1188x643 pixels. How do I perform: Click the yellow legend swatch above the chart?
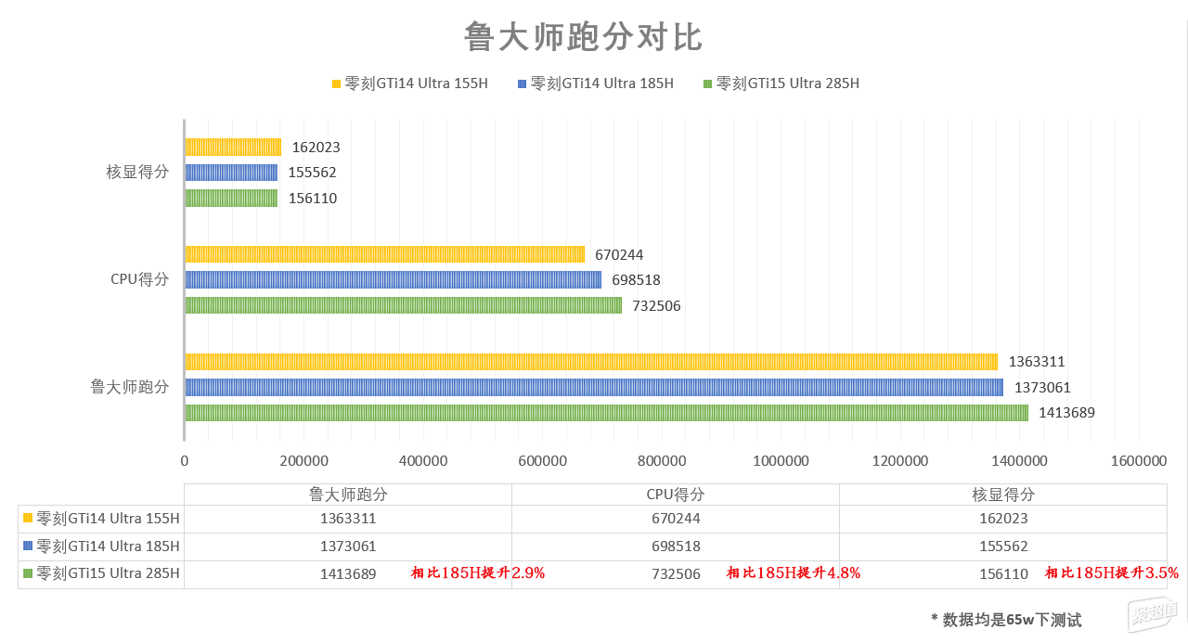pos(336,84)
